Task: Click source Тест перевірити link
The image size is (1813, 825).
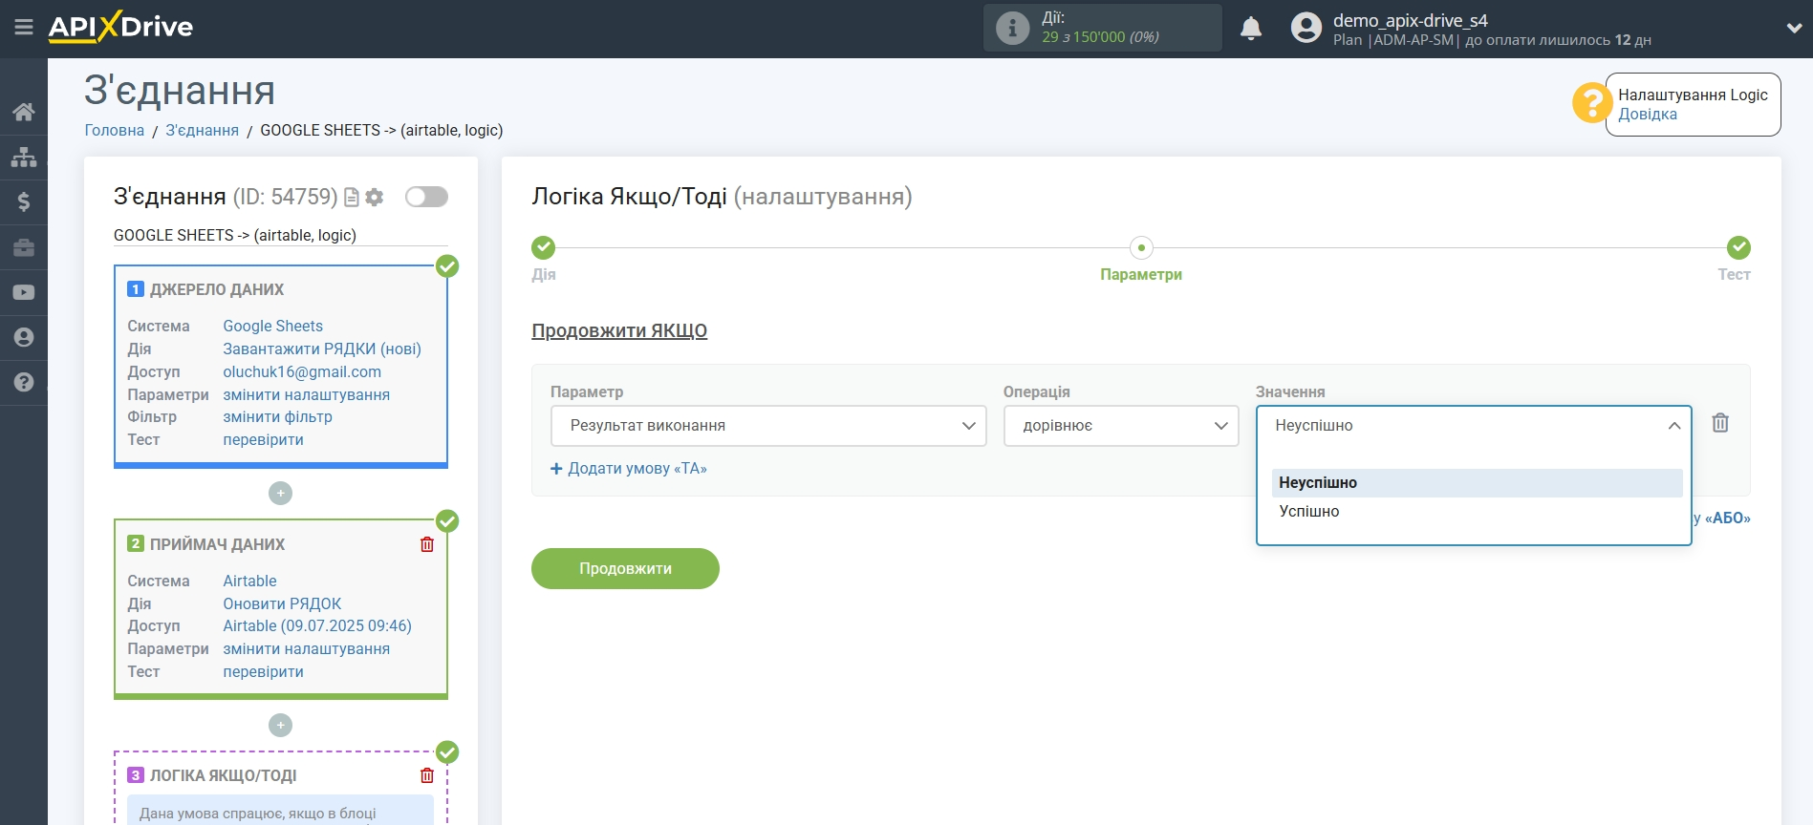Action: [264, 440]
